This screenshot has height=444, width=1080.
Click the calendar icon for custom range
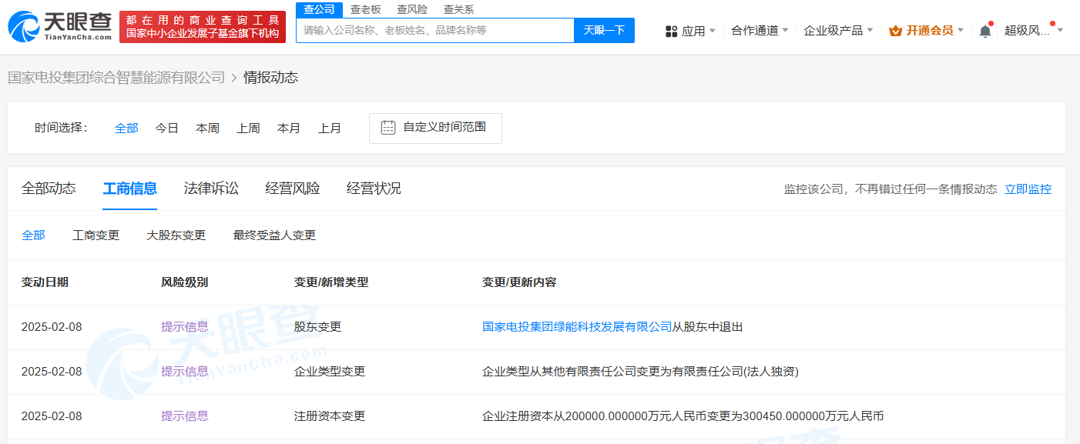tap(388, 128)
